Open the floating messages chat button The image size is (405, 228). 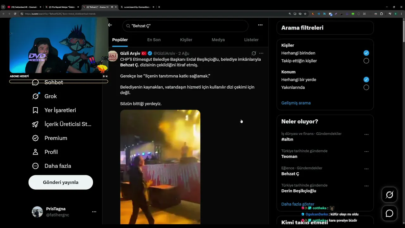(389, 213)
